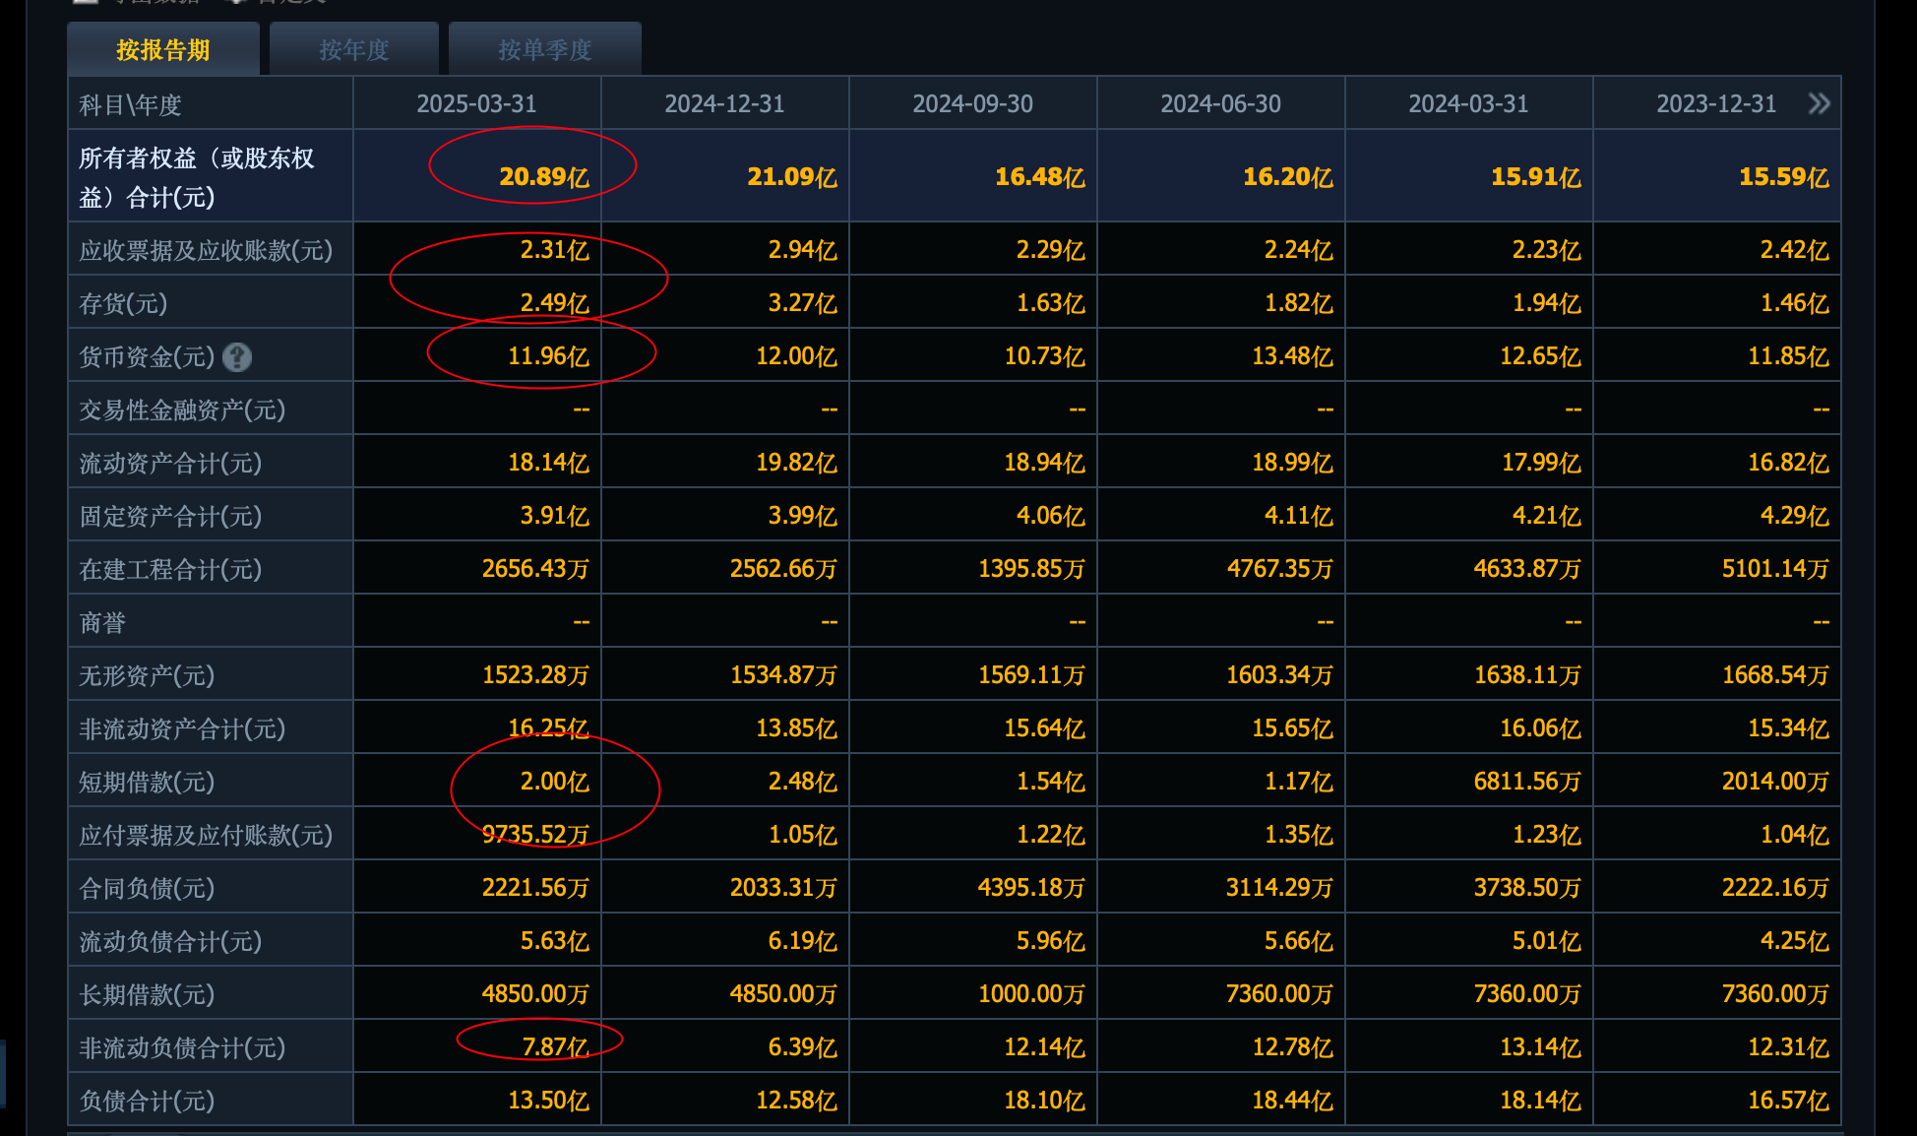Select the 科目\年度 header cell

coord(131,104)
